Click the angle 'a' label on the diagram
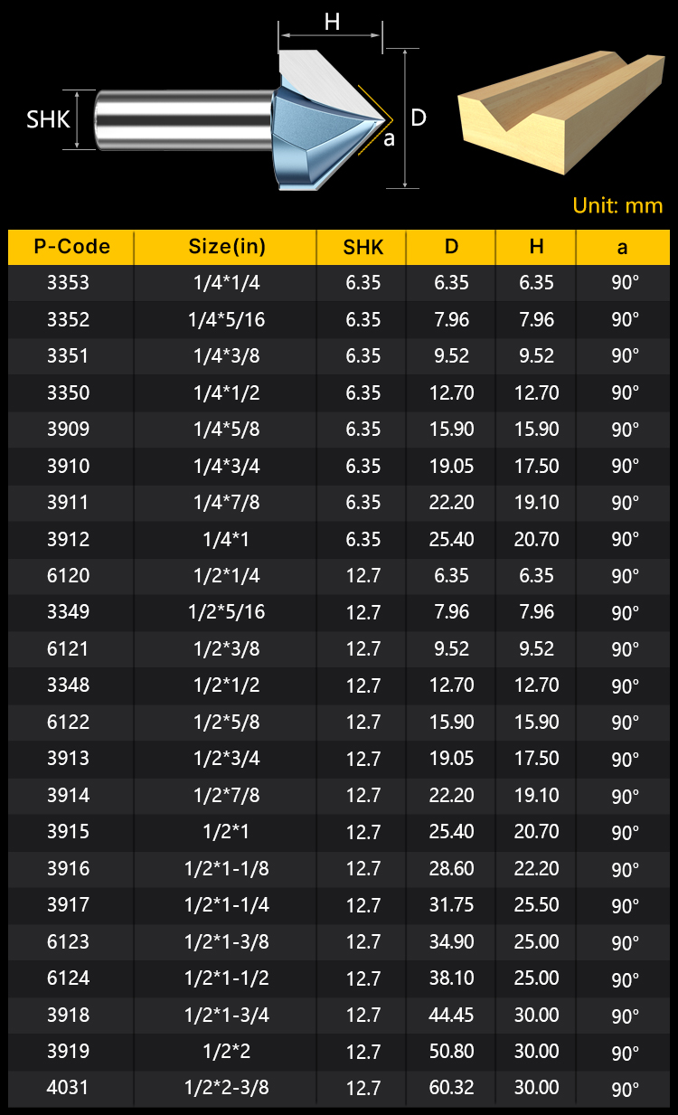 tap(390, 138)
